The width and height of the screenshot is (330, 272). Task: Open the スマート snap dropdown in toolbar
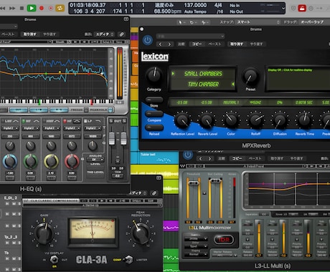pyautogui.click(x=258, y=22)
